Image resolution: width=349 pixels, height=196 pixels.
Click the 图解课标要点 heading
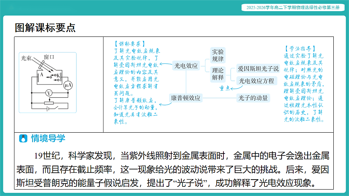pyautogui.click(x=45, y=28)
